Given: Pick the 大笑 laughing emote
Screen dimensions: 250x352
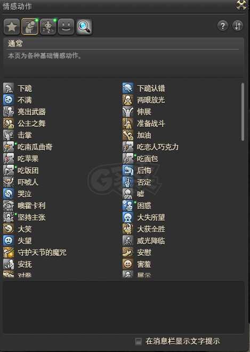Looking at the screenshot, I should coord(18,229).
